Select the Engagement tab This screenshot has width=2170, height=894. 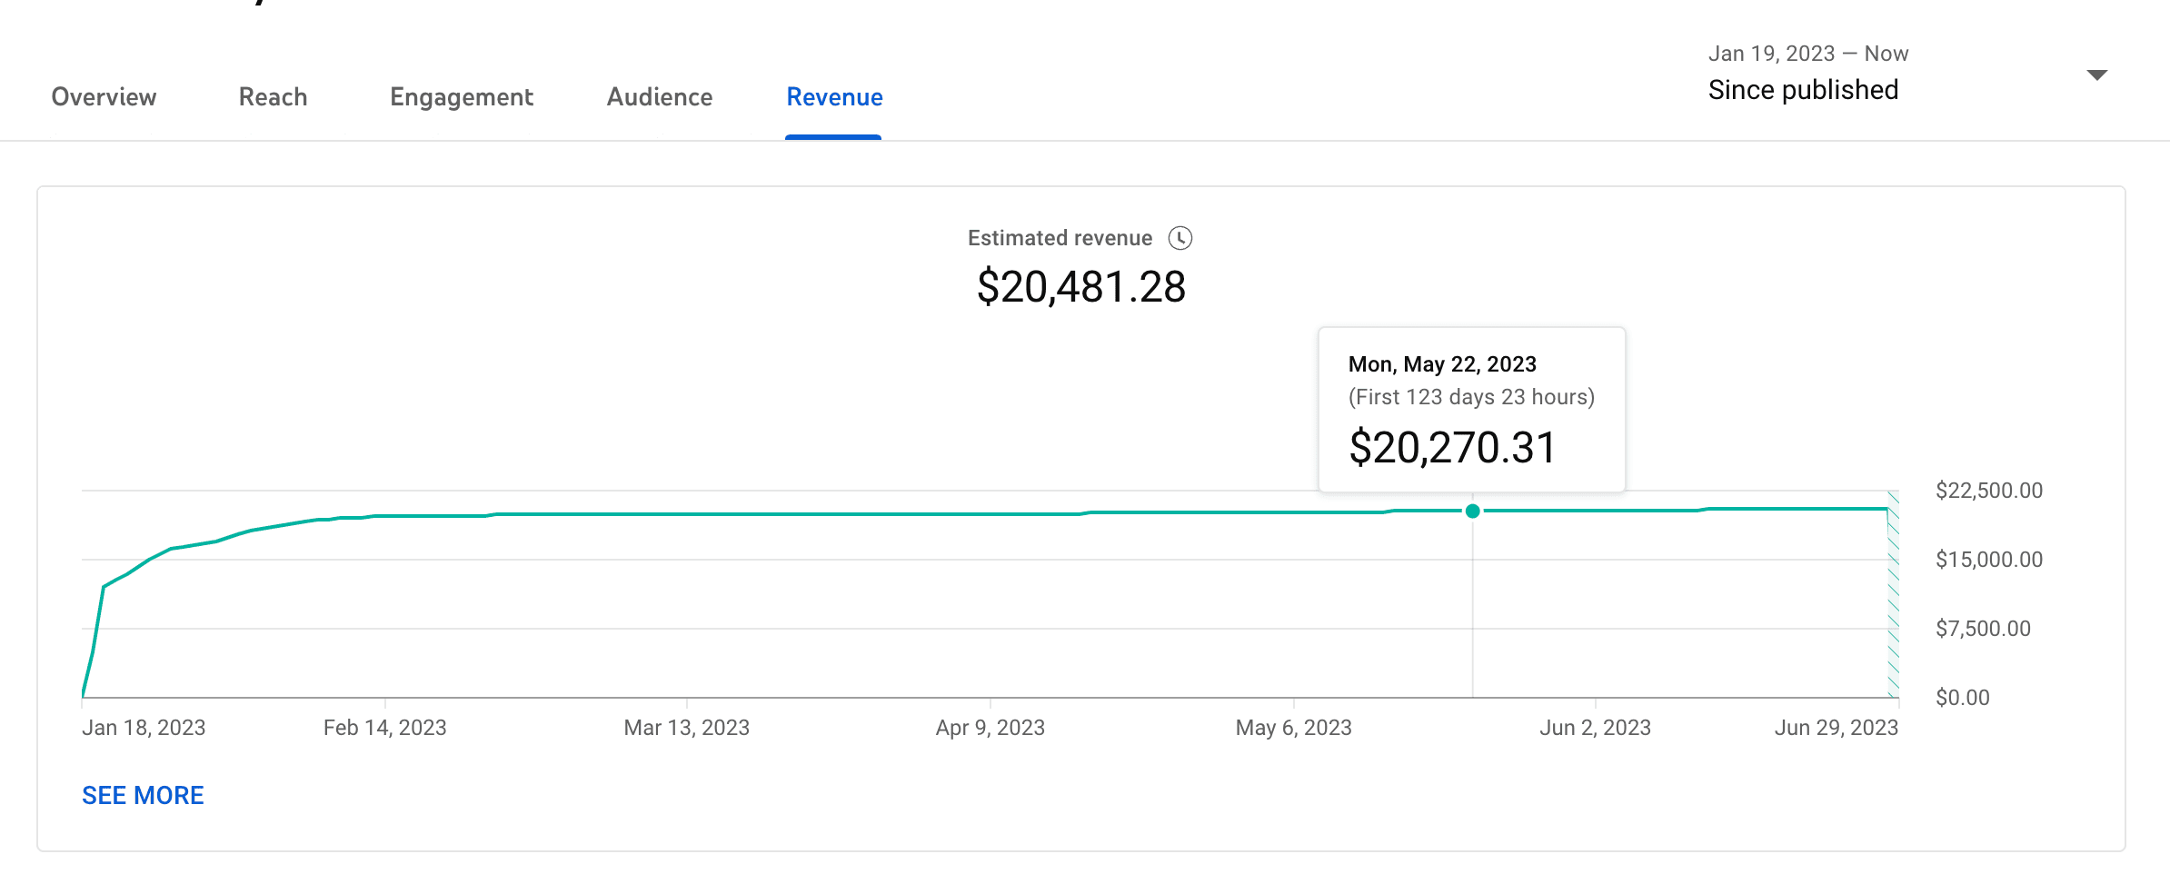click(461, 97)
